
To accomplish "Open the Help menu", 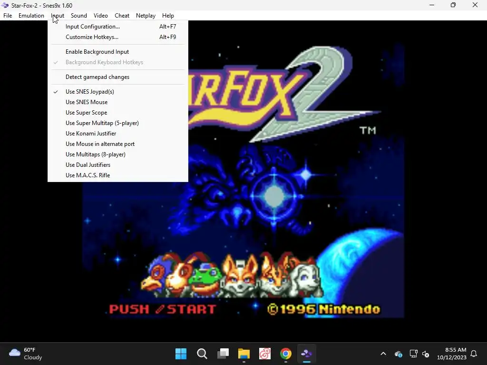I will point(168,16).
